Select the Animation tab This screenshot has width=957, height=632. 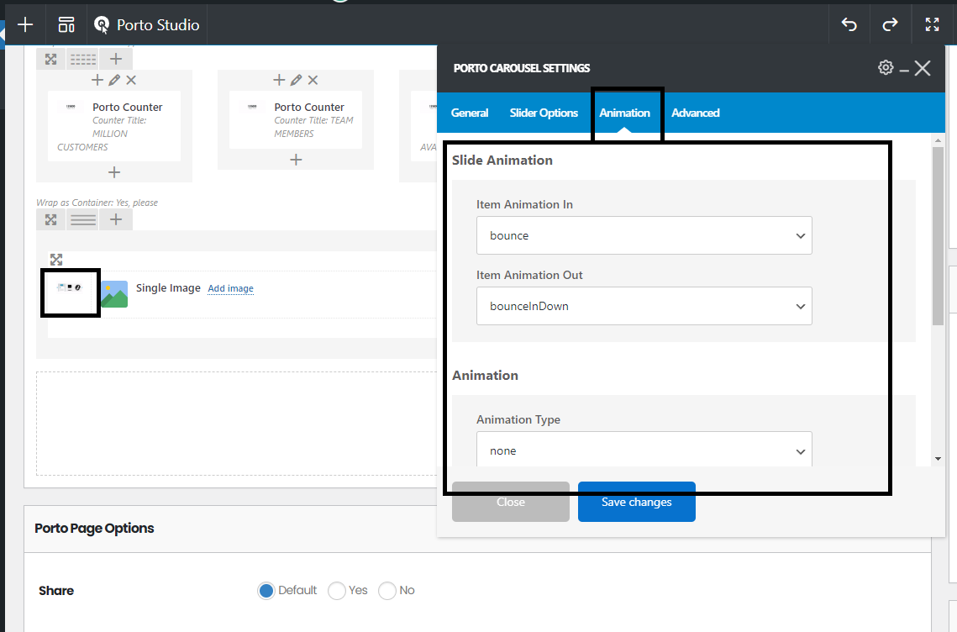coord(624,113)
